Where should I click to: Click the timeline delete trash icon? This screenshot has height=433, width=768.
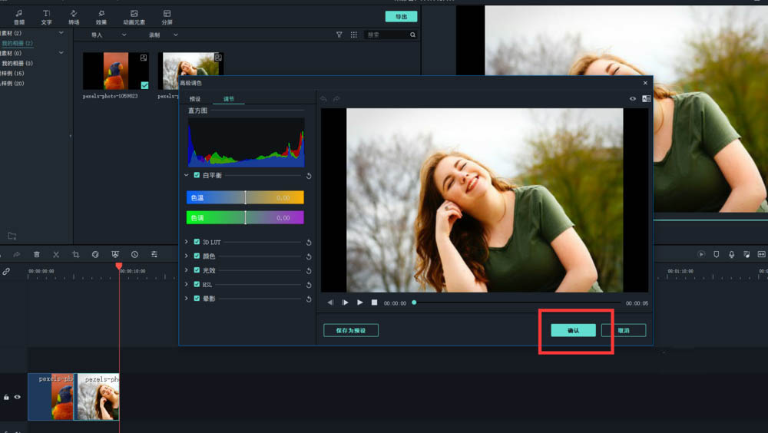pos(37,255)
